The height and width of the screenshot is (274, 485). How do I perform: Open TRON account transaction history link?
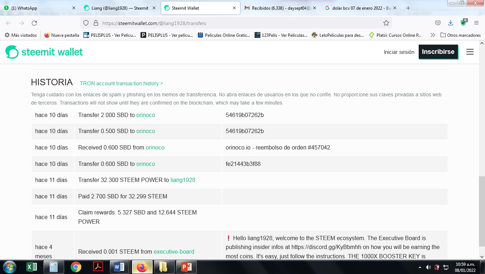[x=121, y=83]
